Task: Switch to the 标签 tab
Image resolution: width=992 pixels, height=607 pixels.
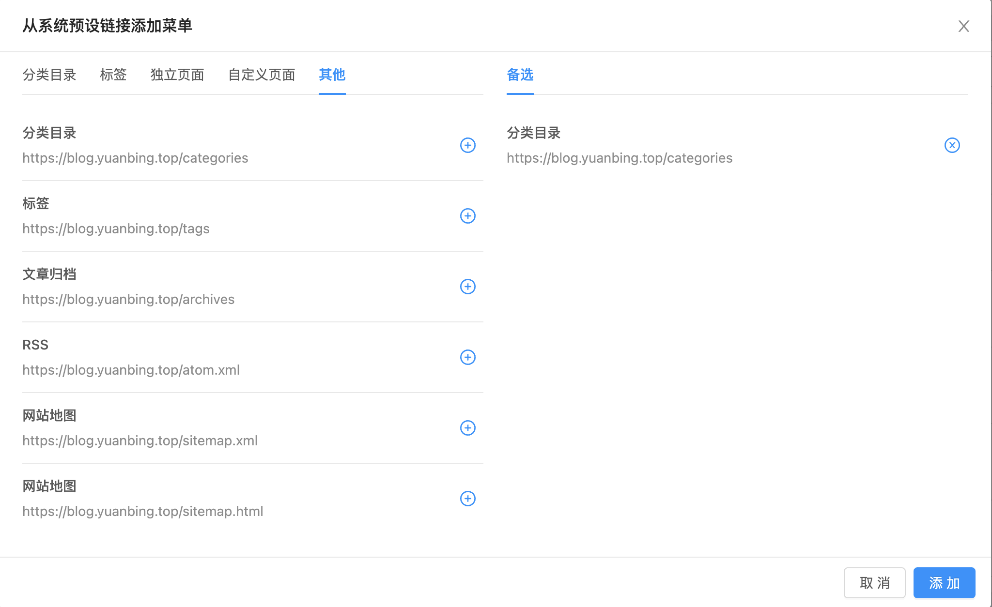Action: (x=113, y=75)
